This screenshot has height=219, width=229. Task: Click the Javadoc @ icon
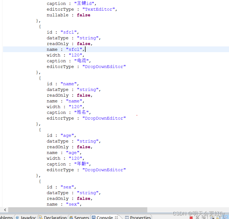click(17, 217)
